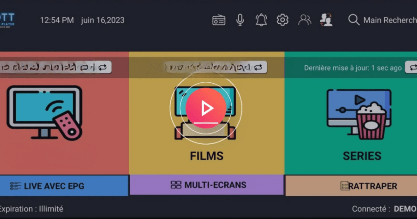Open the Main Recherche search field
417x219 pixels.
point(387,20)
